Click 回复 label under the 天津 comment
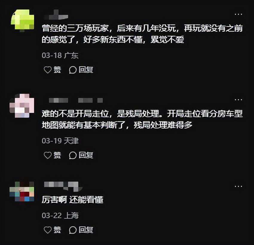Image resolution: width=254 pixels, height=245 pixels. point(86,155)
